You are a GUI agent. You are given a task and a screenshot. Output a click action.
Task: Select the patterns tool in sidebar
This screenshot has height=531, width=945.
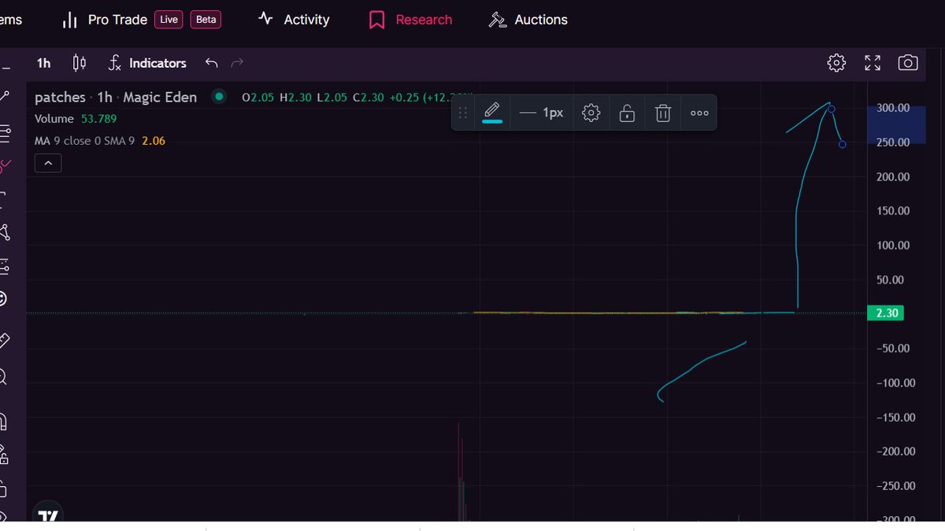point(4,232)
